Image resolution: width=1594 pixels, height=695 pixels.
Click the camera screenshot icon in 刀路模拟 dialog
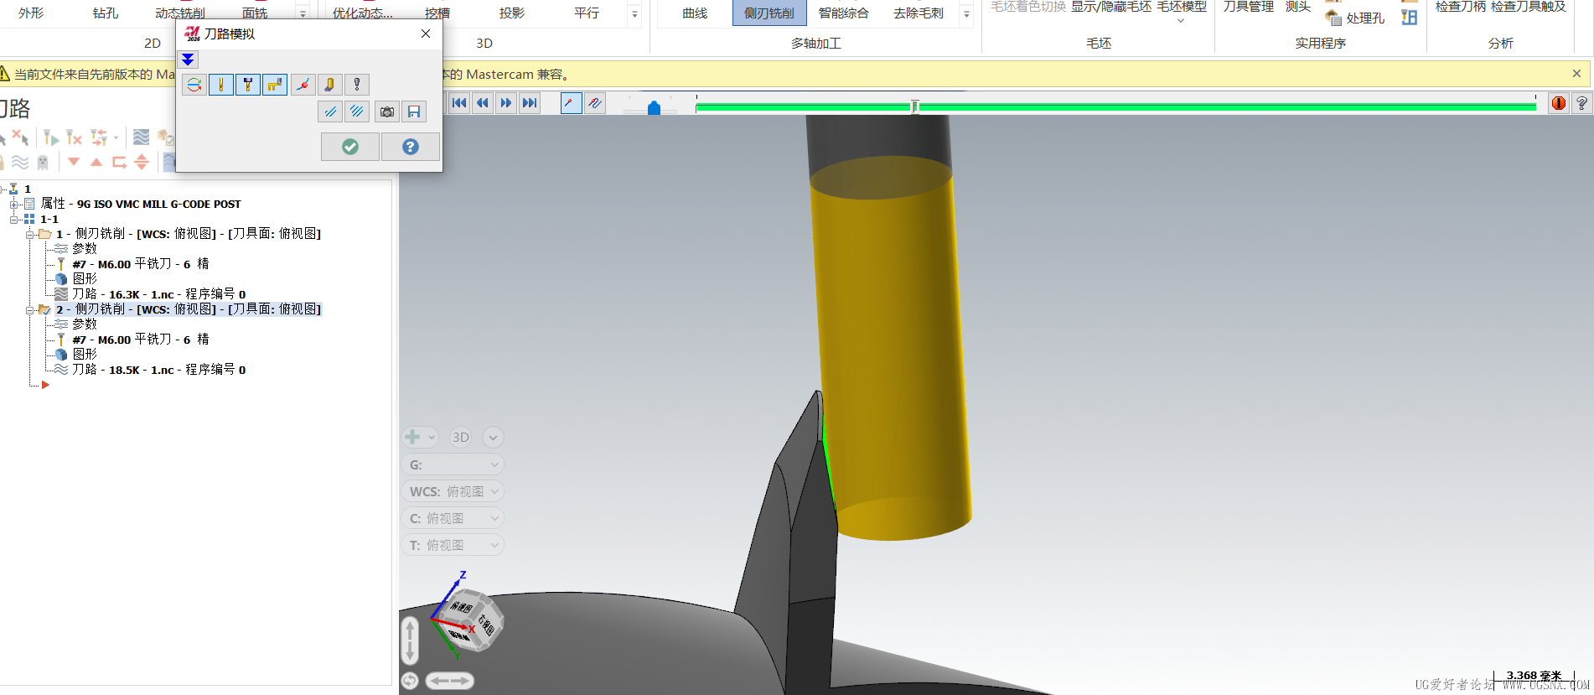pyautogui.click(x=386, y=112)
